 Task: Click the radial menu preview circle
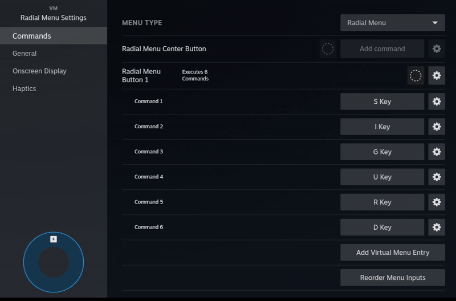[x=54, y=262]
